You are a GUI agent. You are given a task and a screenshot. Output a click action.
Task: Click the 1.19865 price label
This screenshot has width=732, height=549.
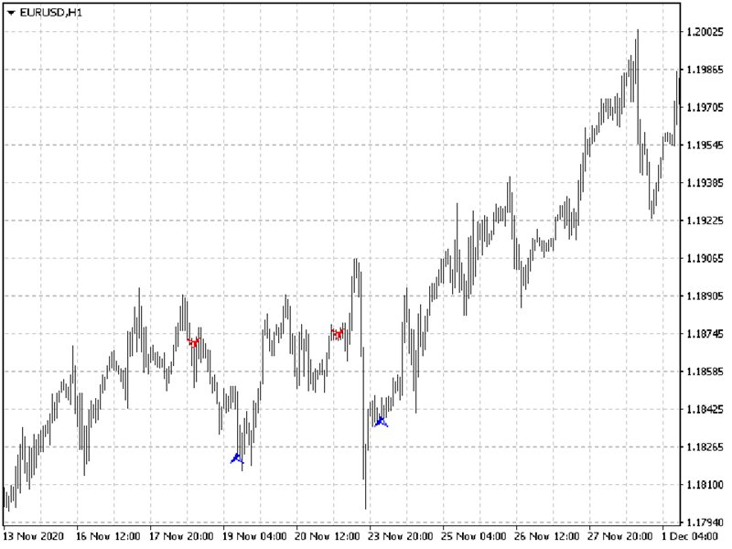[x=705, y=70]
